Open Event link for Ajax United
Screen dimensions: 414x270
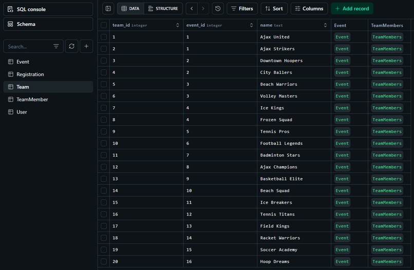point(342,37)
